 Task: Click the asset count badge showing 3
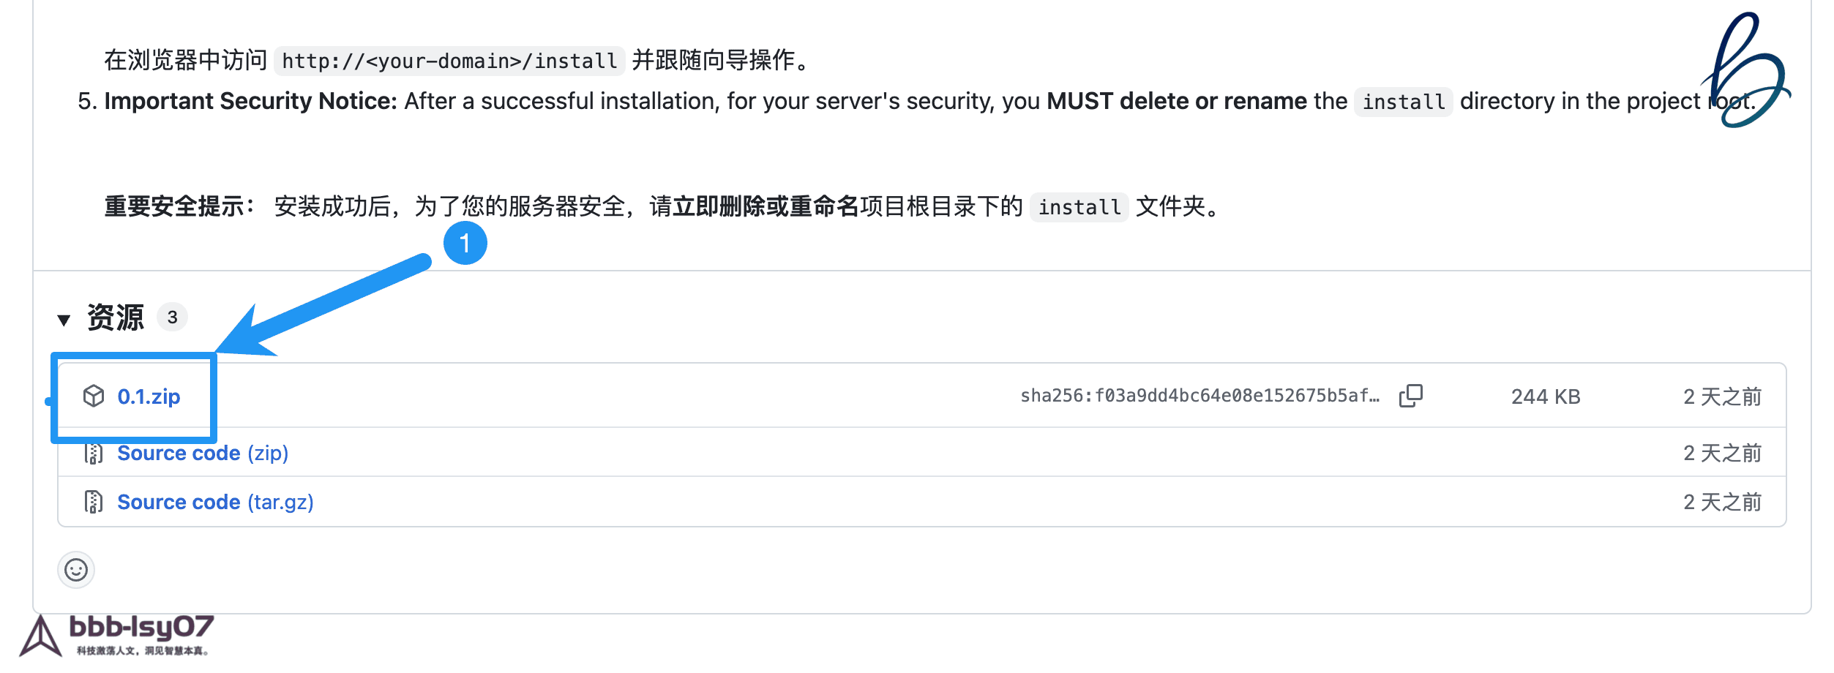point(173,317)
